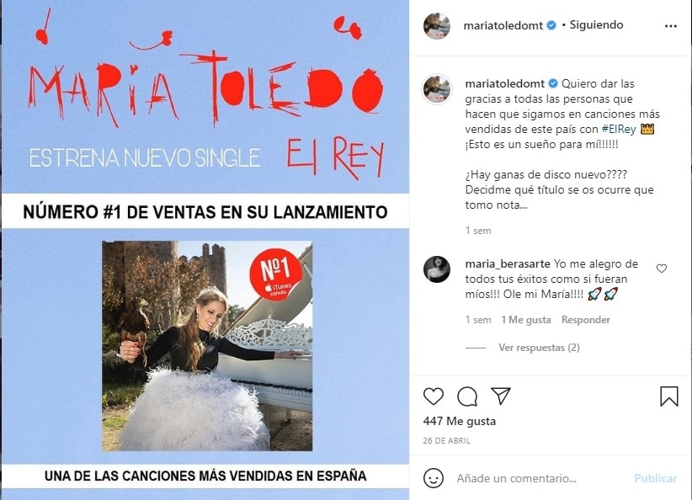
Task: Click mariatoledomt username in header
Action: coord(503,25)
